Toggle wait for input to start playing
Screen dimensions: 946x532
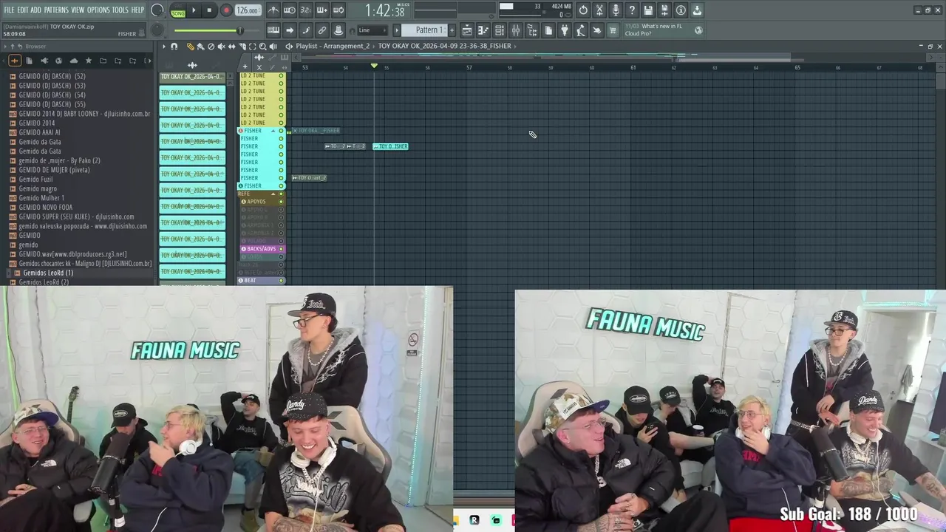pyautogui.click(x=290, y=10)
